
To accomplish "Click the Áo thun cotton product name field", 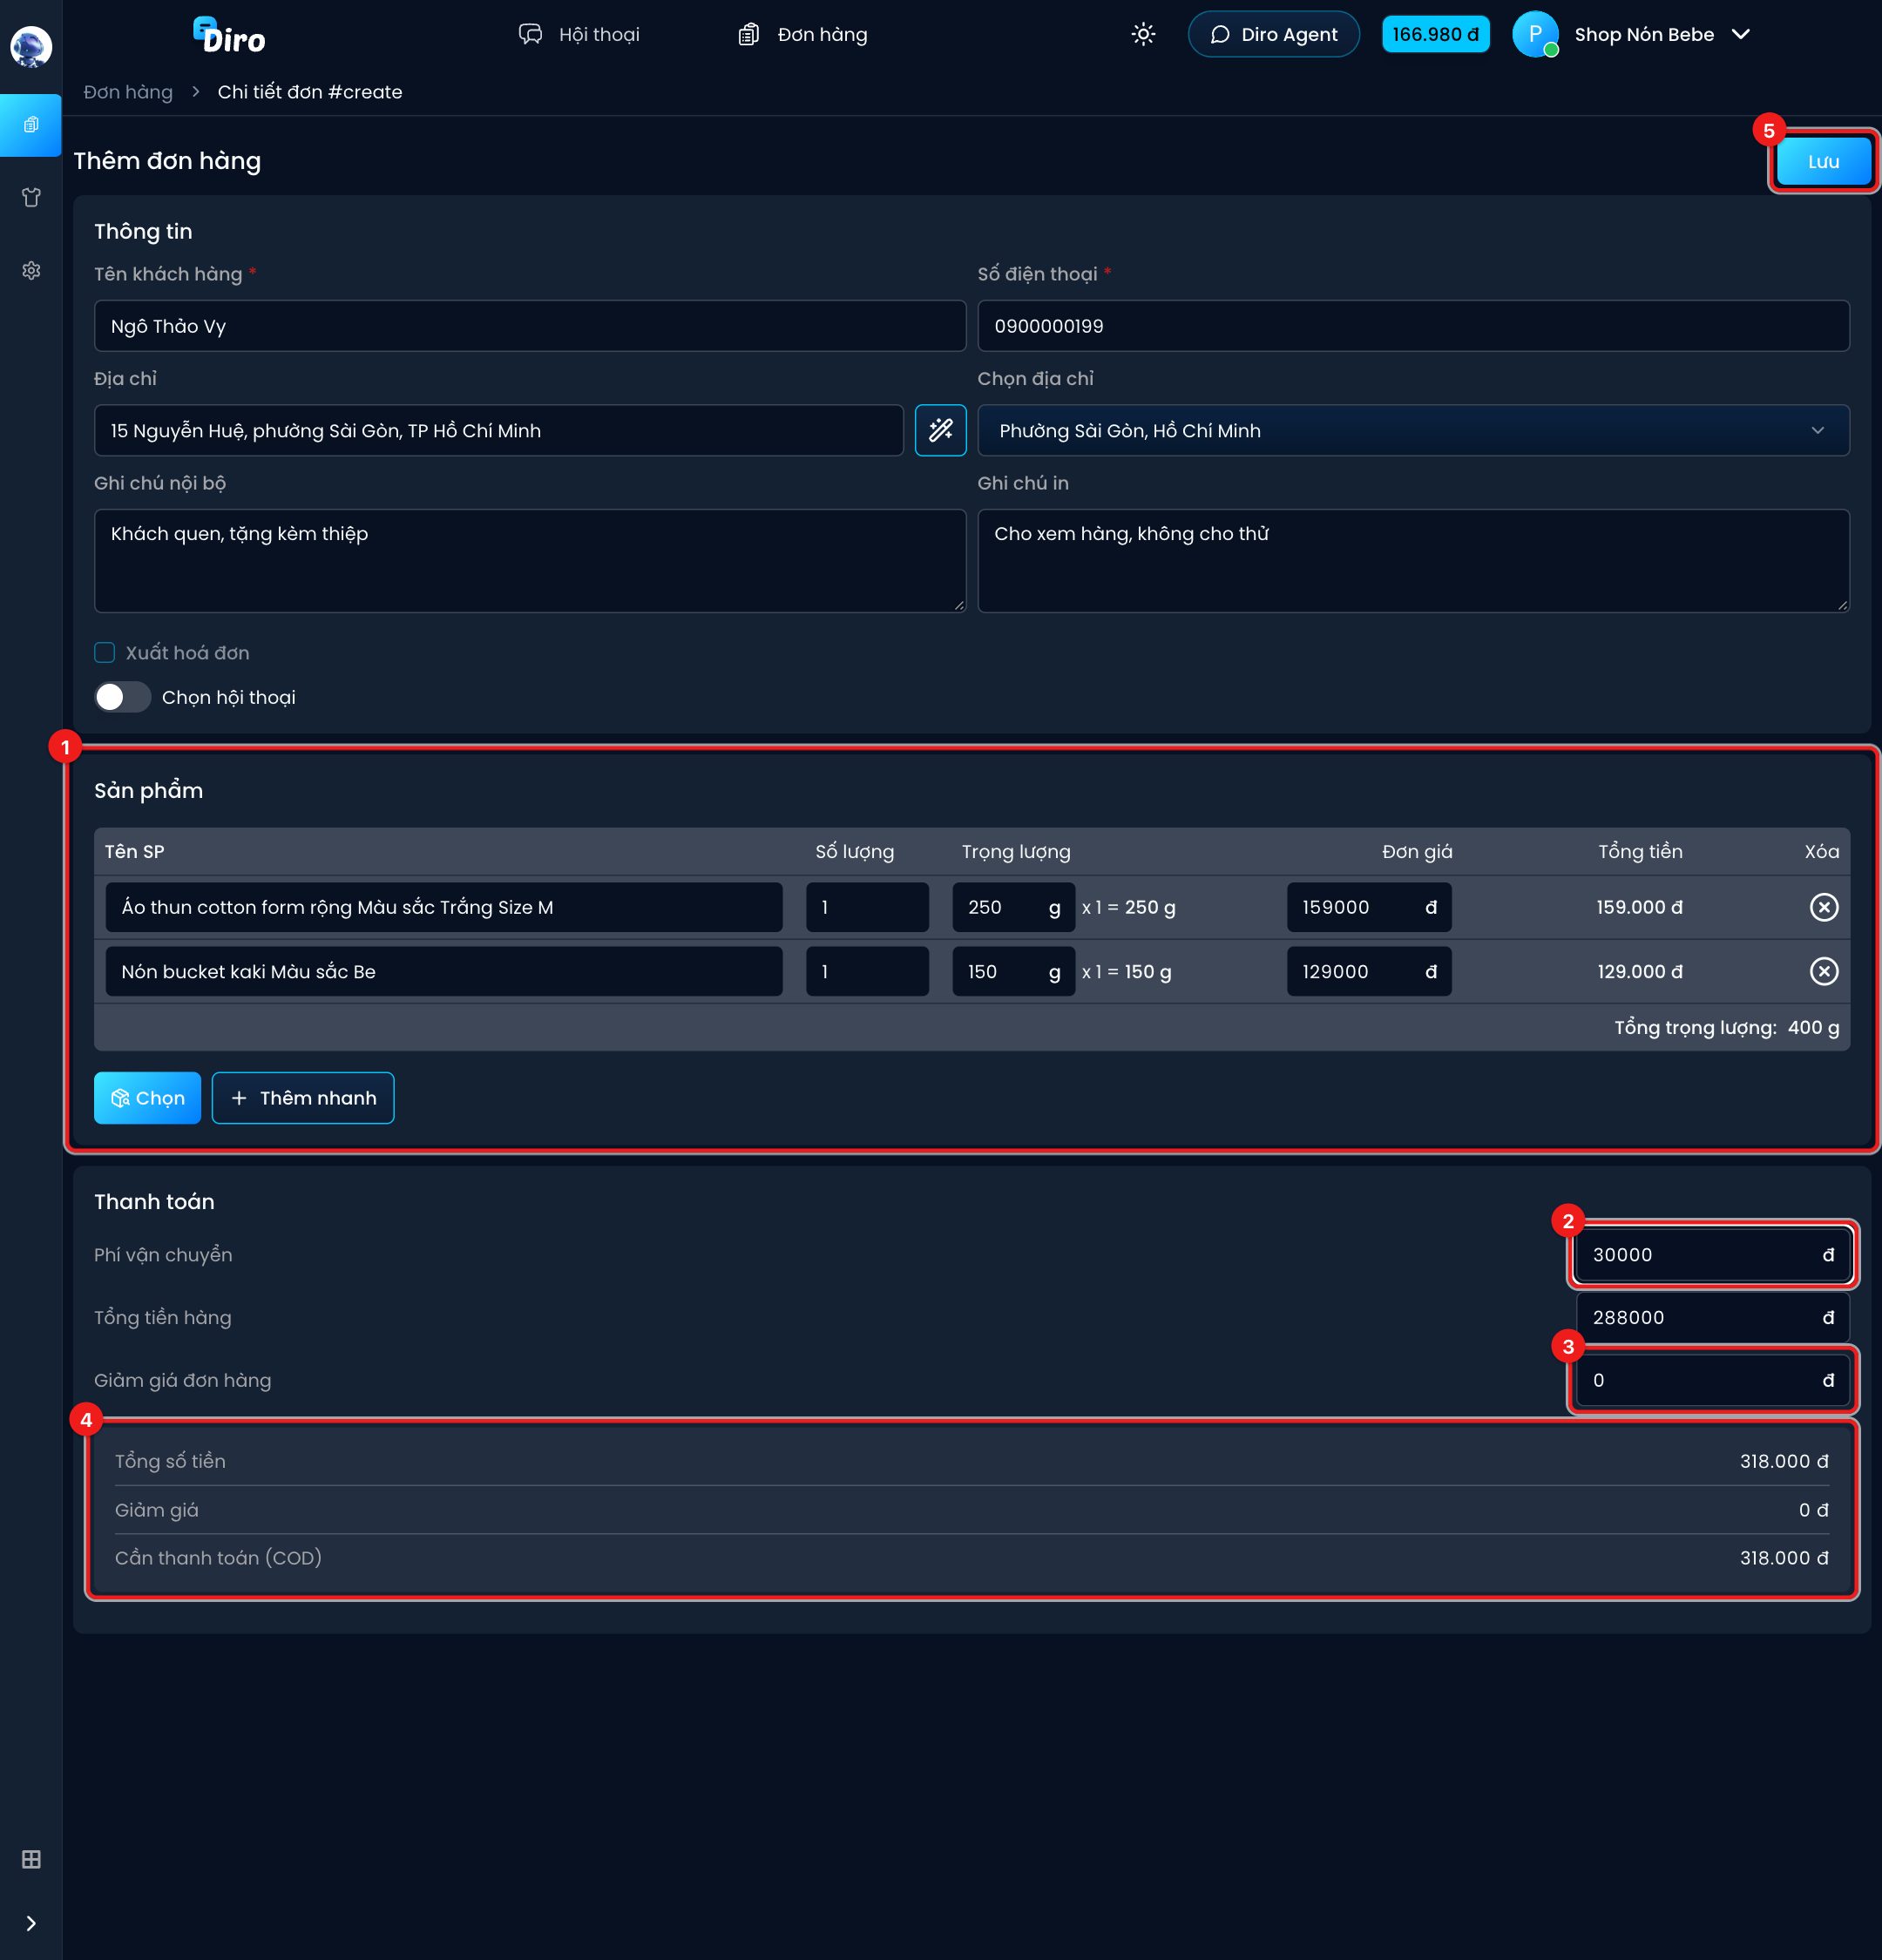I will tap(444, 907).
